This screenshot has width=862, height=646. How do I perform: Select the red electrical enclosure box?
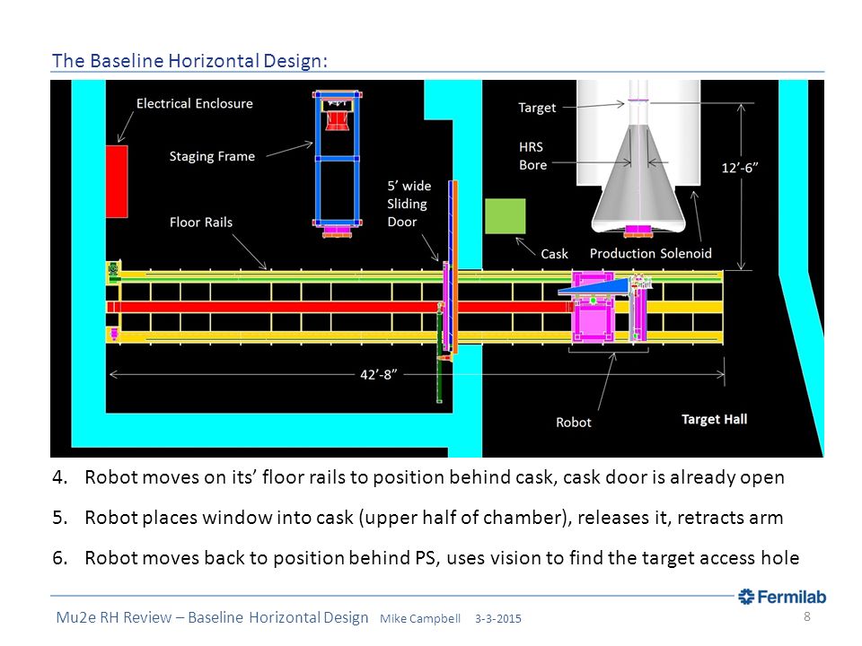click(x=117, y=181)
